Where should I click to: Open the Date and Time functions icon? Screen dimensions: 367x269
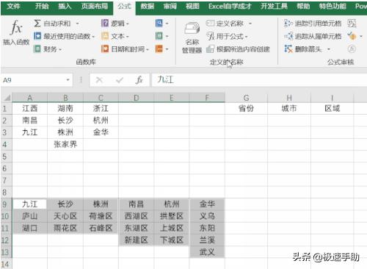[x=105, y=49]
